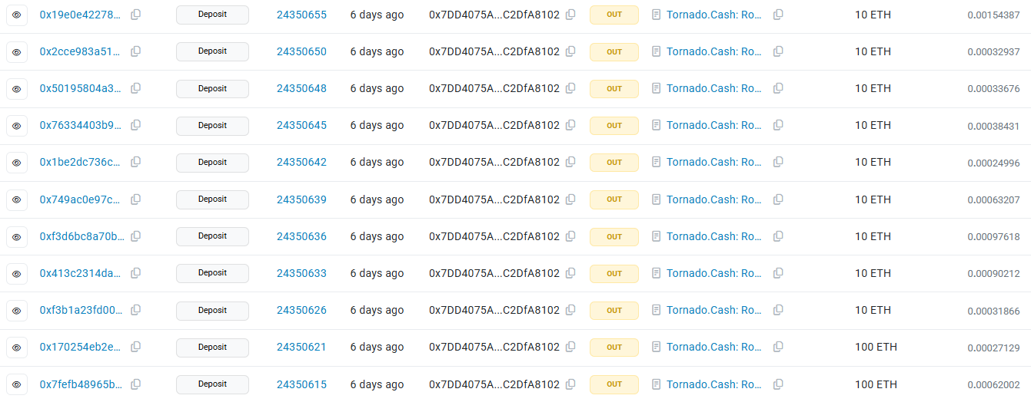
Task: Click eye icon for transaction 0x50195804a3
Action: [16, 89]
